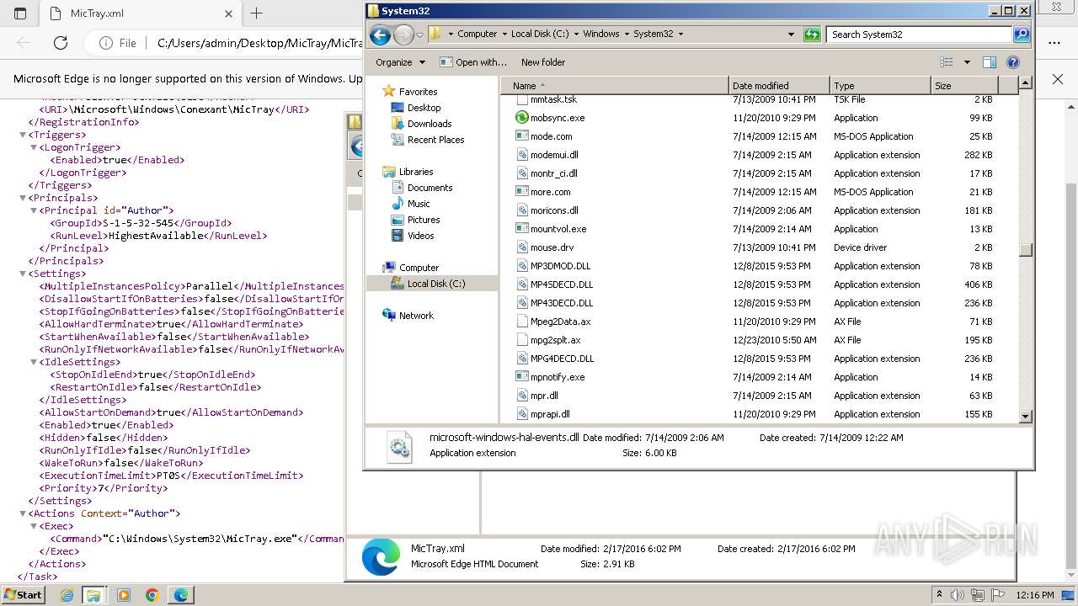This screenshot has height=606, width=1078.
Task: Select the mpnotify.exe file icon
Action: 522,377
